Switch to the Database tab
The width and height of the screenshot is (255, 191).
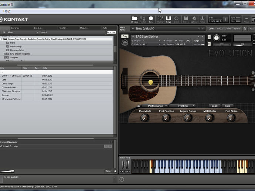38,28
